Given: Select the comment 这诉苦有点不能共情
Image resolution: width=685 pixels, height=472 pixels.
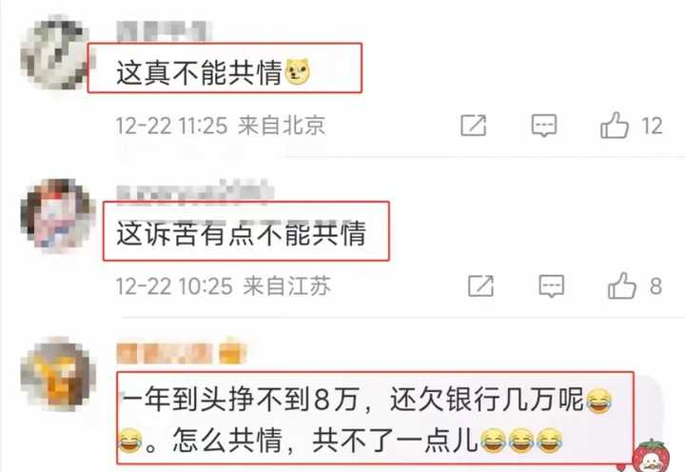Looking at the screenshot, I should tap(241, 233).
